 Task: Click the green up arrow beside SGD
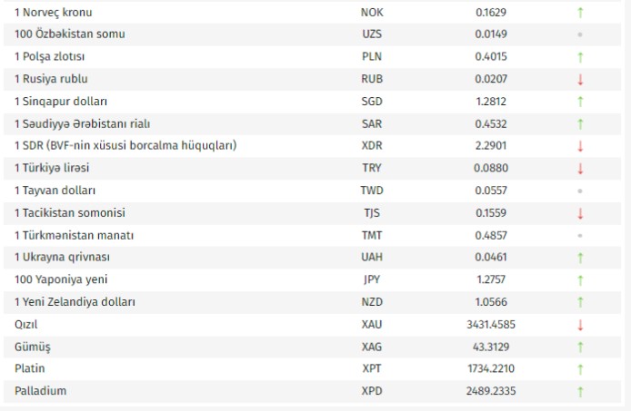click(x=579, y=102)
